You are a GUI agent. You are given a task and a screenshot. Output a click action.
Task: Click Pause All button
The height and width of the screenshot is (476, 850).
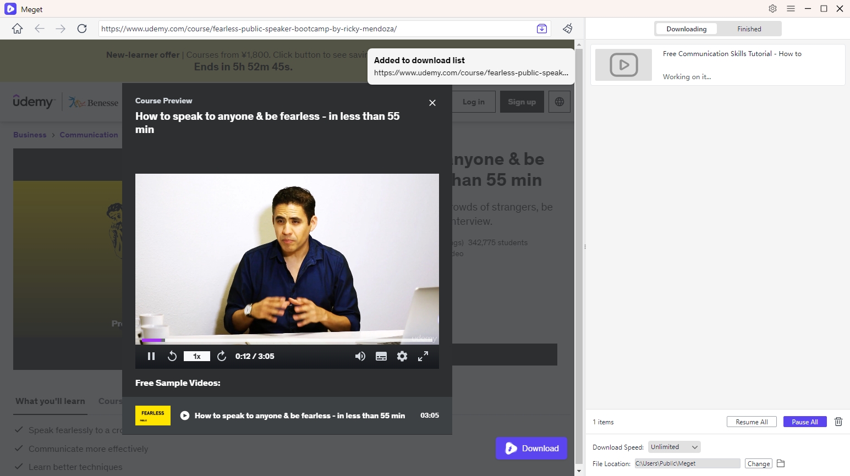pos(805,422)
